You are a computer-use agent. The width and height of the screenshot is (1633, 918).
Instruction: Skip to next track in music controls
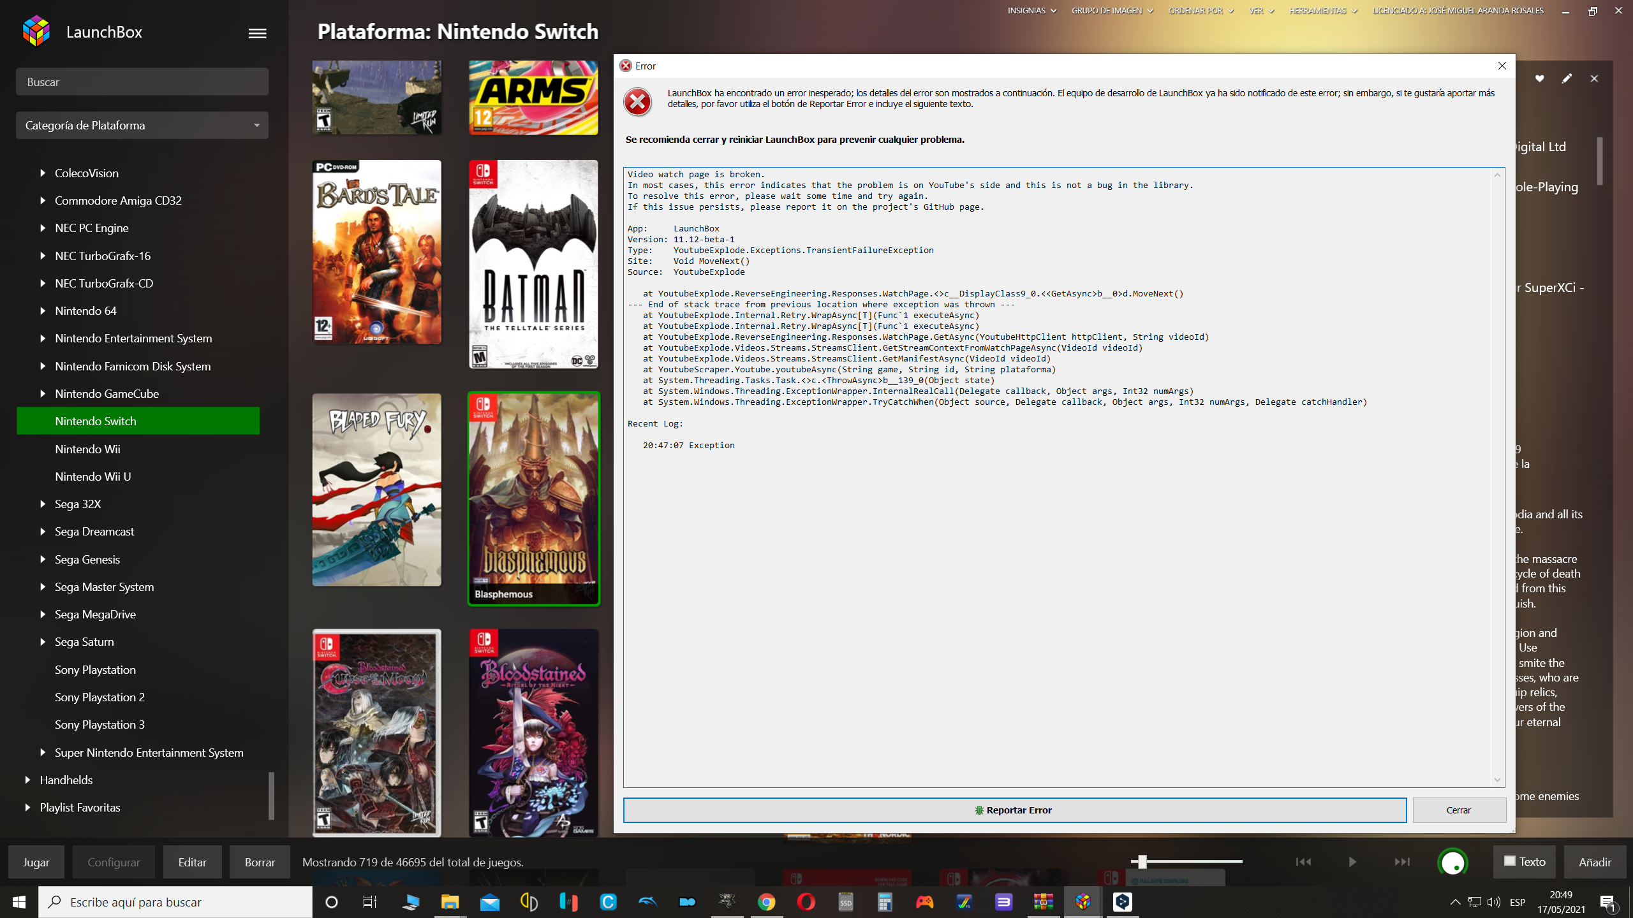(x=1402, y=862)
